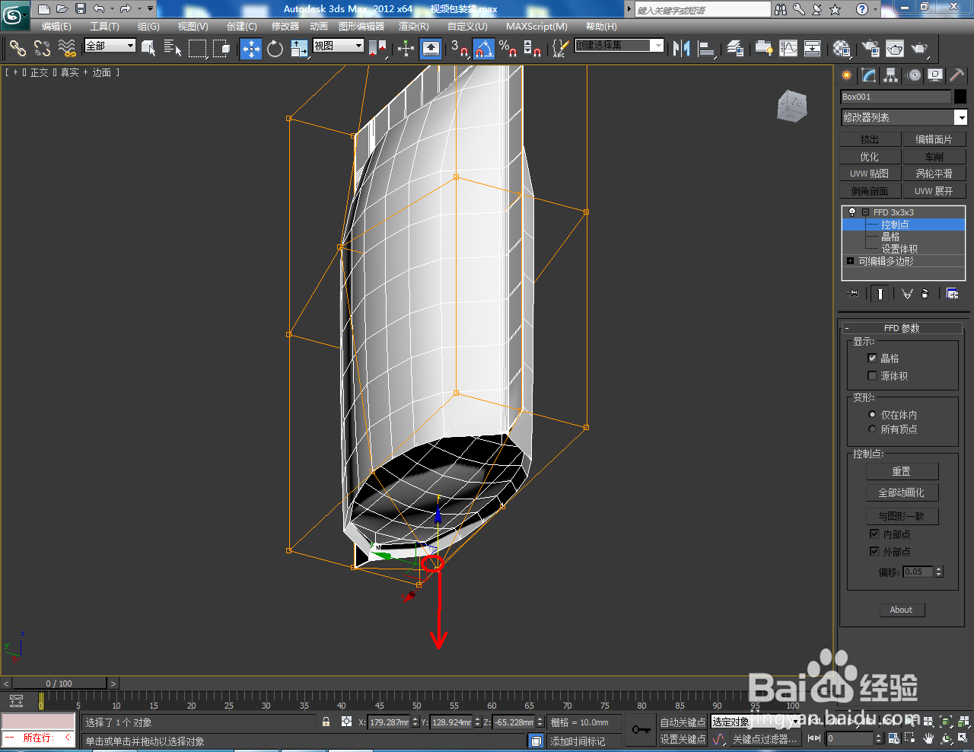
Task: Click the UVW 贴图 modifier button
Action: 870,174
